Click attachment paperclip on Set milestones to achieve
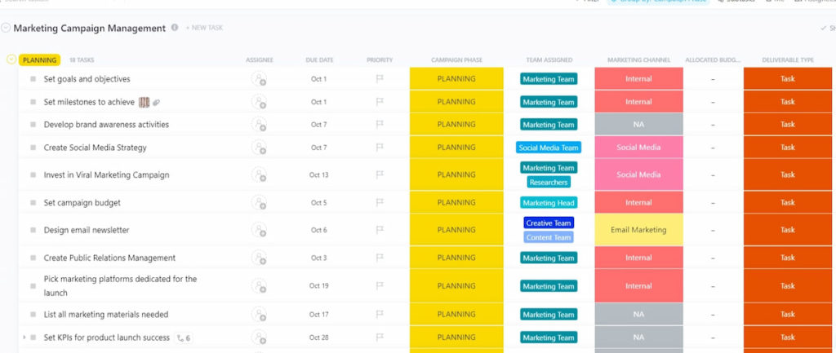 click(157, 103)
